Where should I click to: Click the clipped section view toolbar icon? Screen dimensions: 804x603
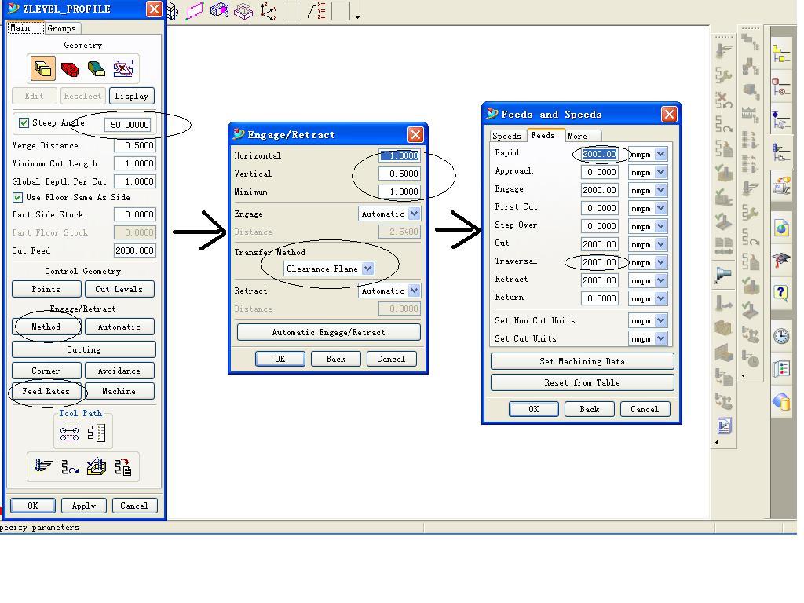click(220, 11)
